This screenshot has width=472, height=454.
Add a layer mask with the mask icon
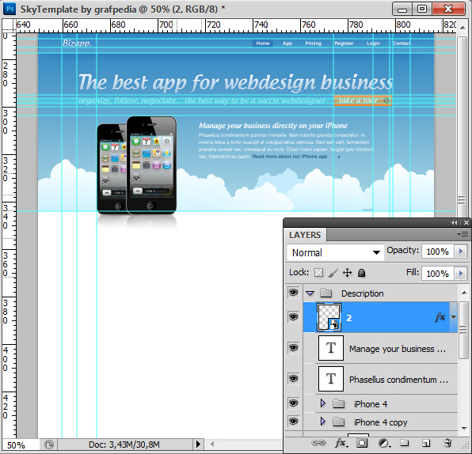click(x=362, y=443)
